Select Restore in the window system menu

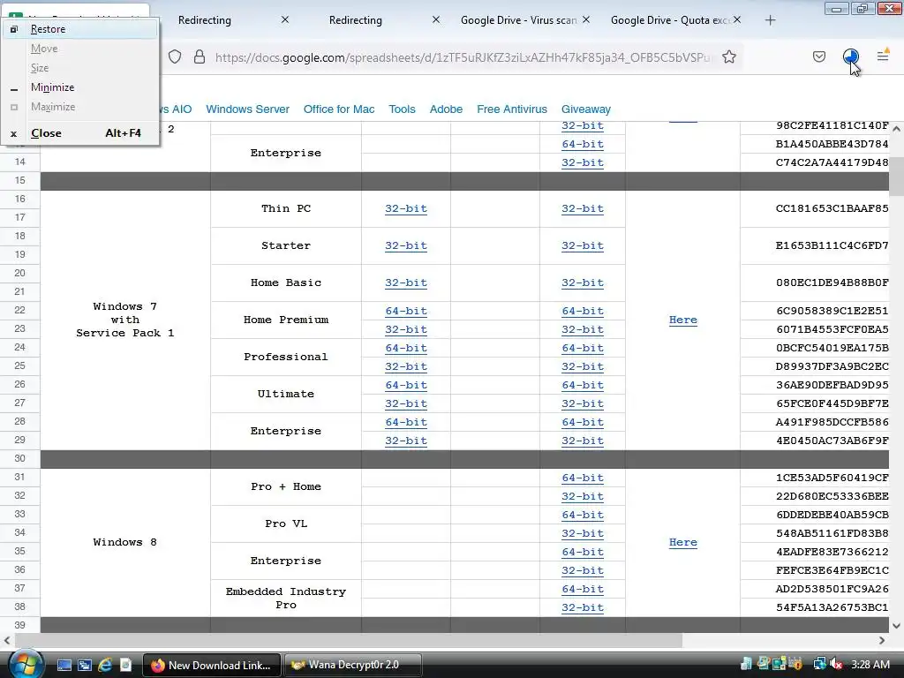point(80,29)
